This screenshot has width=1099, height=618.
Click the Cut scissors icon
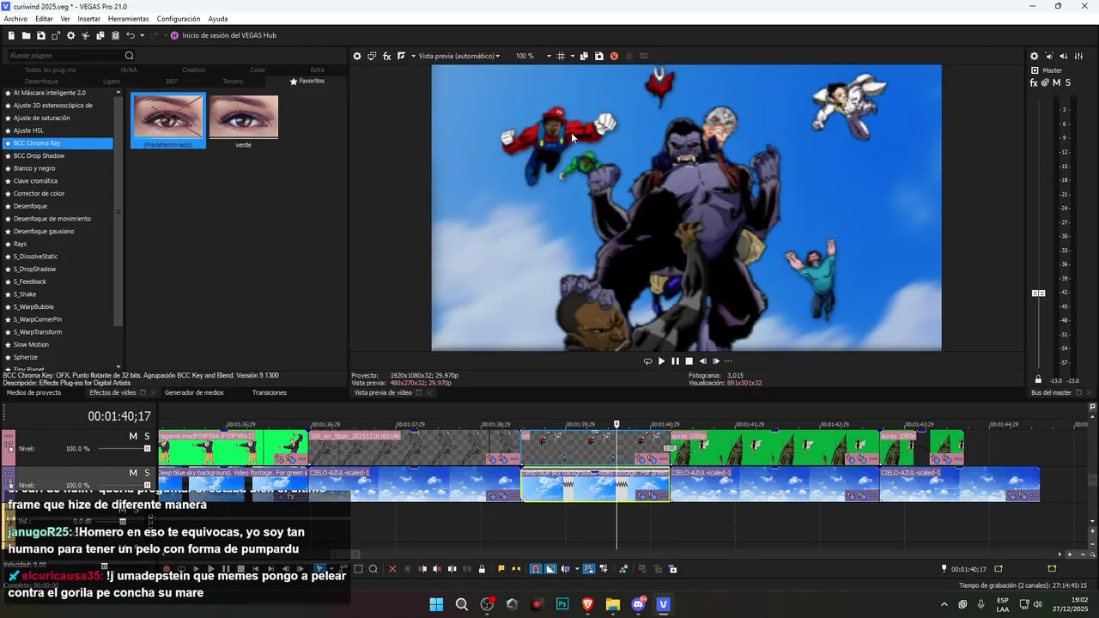(x=86, y=35)
